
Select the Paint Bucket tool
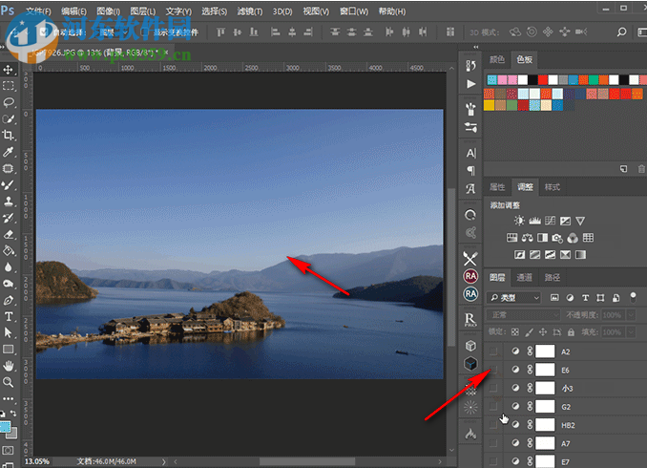click(x=9, y=251)
